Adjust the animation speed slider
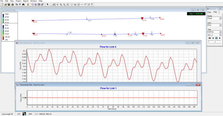Image resolution: width=223 pixels, height=116 pixels. pyautogui.click(x=214, y=42)
